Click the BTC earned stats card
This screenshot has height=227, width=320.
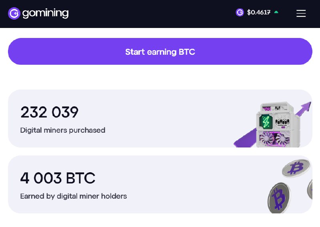click(160, 184)
